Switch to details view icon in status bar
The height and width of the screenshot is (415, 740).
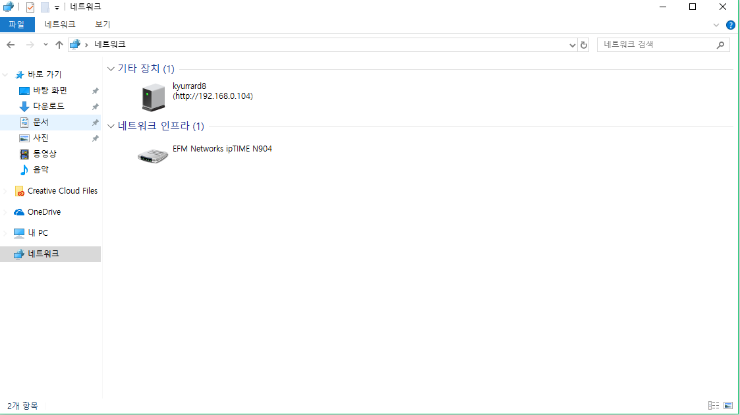pos(714,406)
